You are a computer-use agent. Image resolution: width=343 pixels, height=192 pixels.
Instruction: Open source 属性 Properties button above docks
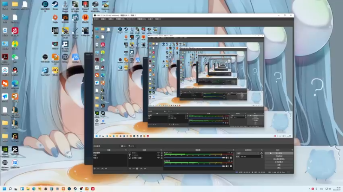pos(124,146)
